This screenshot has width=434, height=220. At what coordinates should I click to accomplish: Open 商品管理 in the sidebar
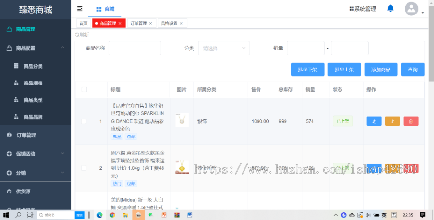point(35,29)
